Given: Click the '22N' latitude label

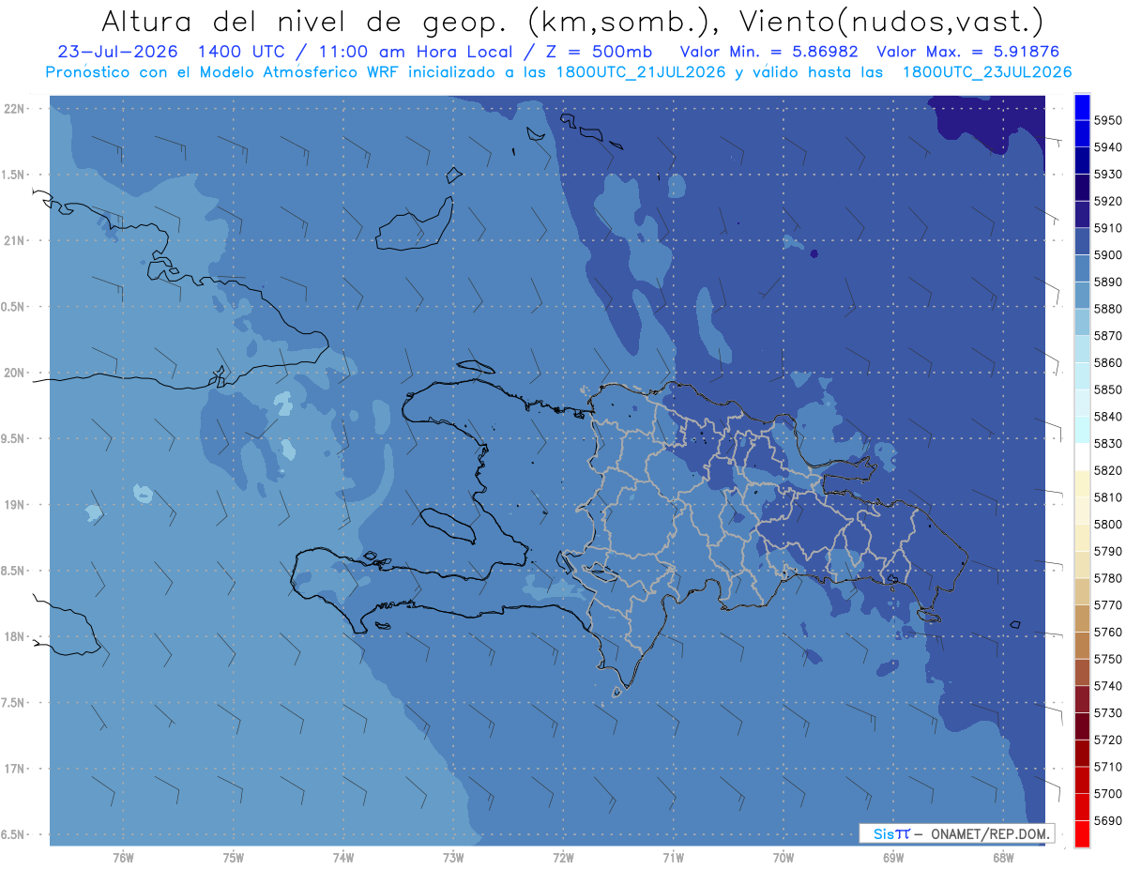Looking at the screenshot, I should coord(16,109).
